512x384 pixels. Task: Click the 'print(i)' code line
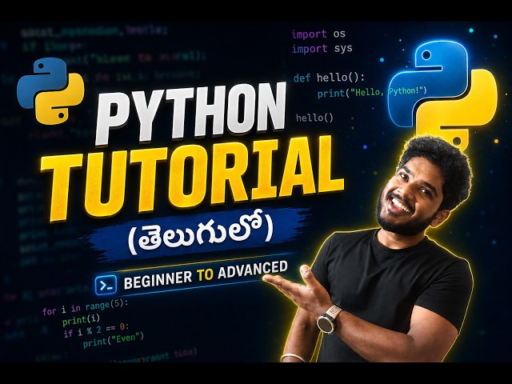(81, 320)
